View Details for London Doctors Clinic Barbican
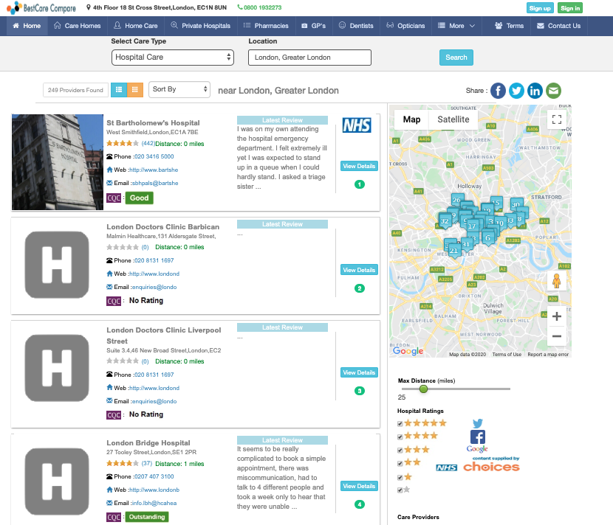 click(359, 270)
